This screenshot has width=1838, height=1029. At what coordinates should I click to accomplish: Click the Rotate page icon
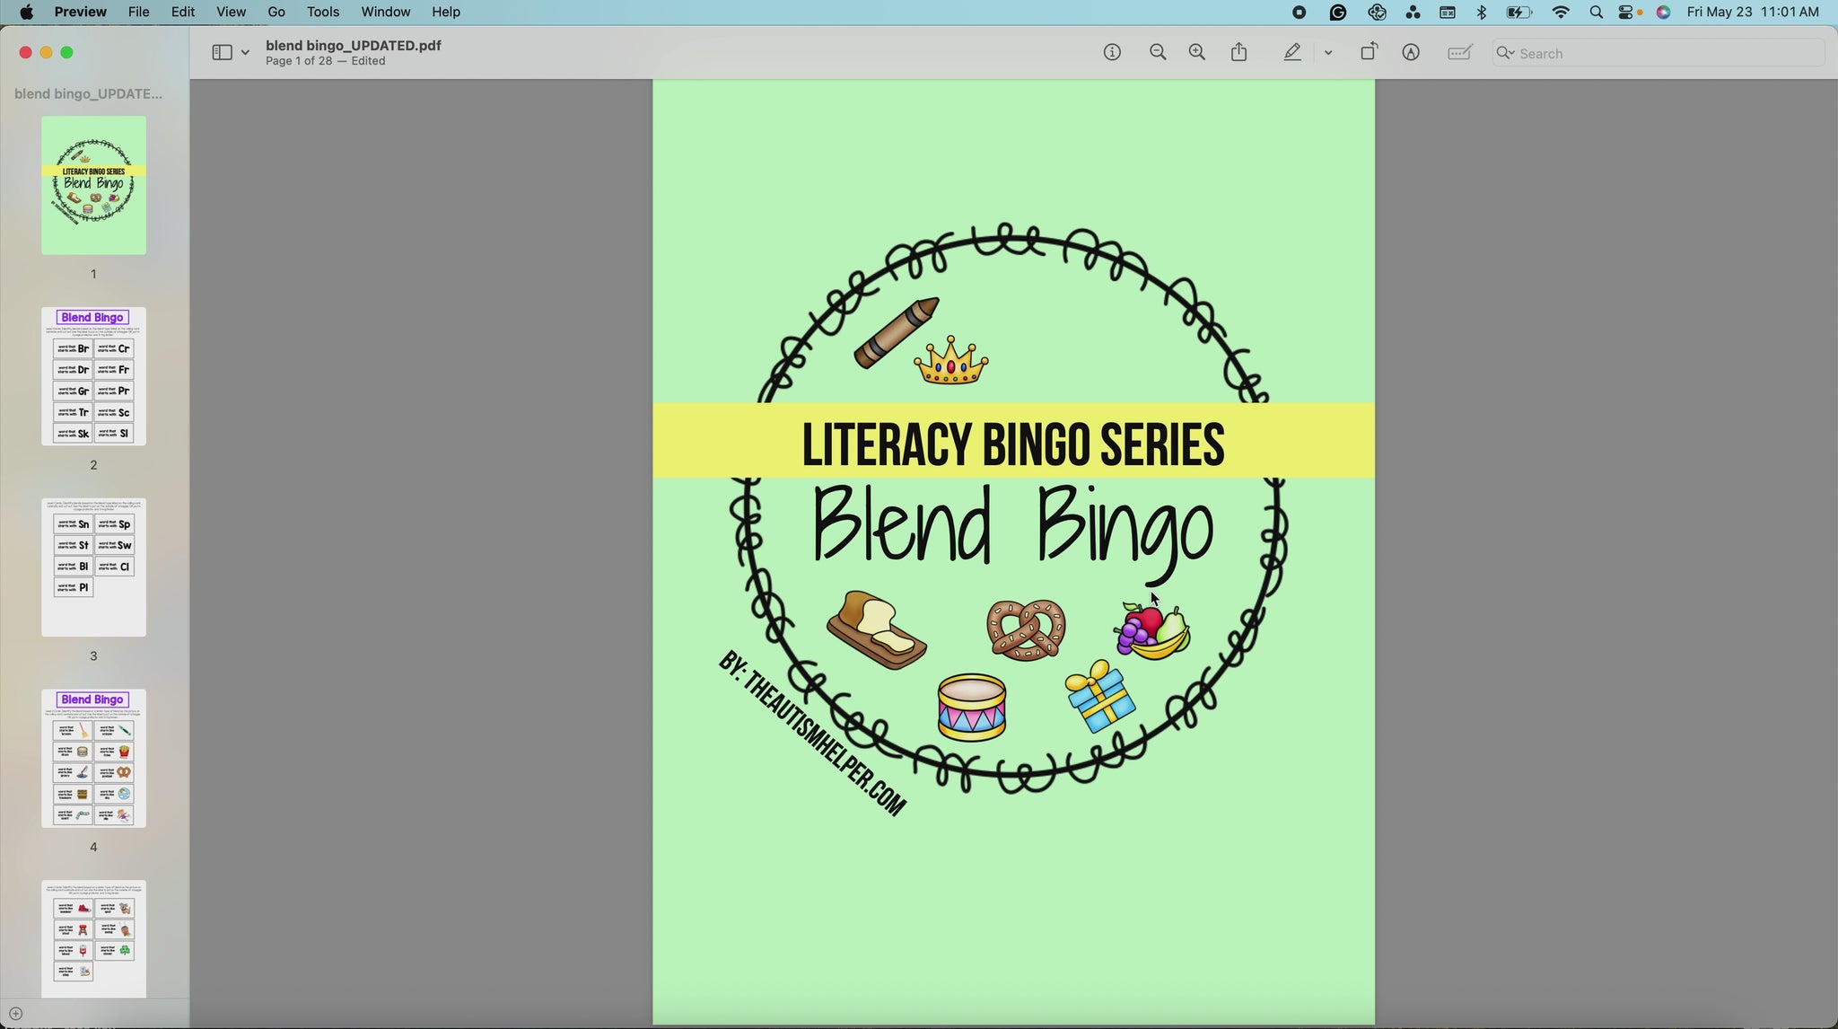(1369, 53)
